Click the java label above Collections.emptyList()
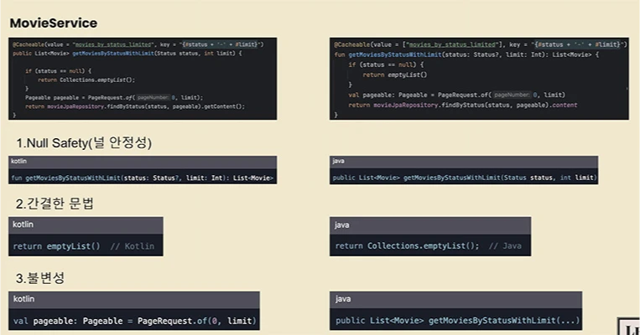This screenshot has height=335, width=640. pyautogui.click(x=342, y=225)
